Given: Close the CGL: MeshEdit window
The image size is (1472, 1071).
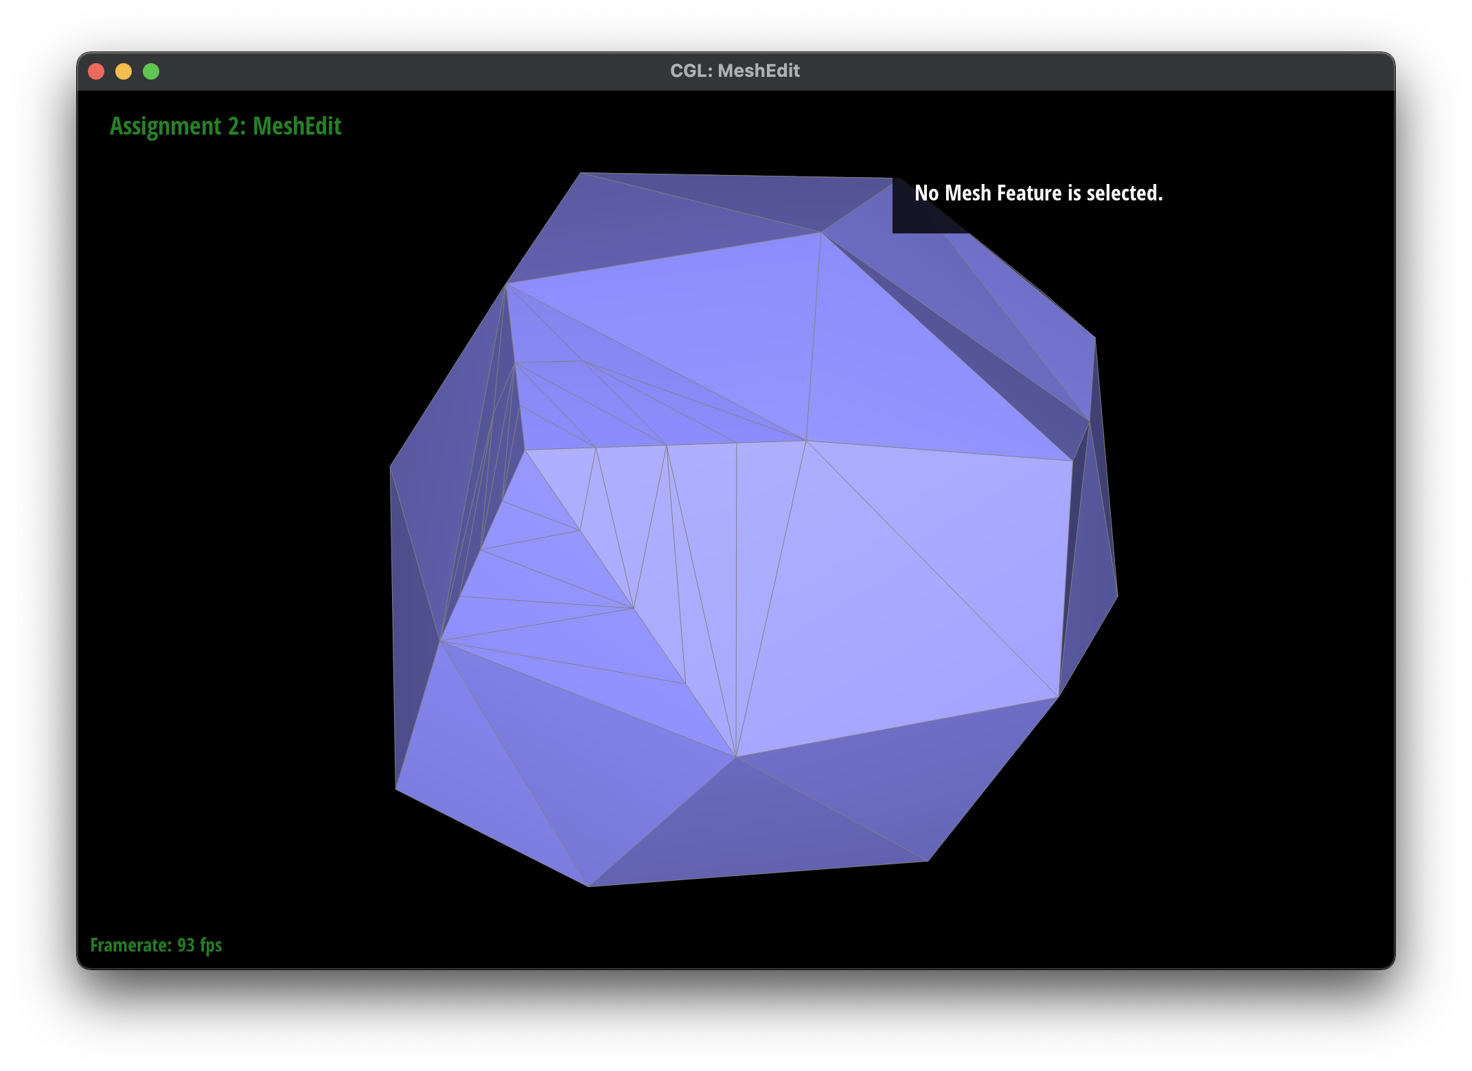Looking at the screenshot, I should pos(96,71).
